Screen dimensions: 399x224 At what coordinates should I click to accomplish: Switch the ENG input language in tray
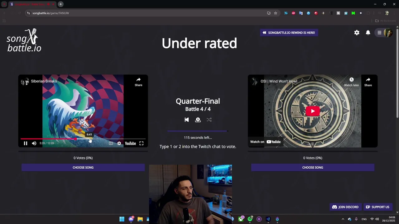[x=364, y=219]
